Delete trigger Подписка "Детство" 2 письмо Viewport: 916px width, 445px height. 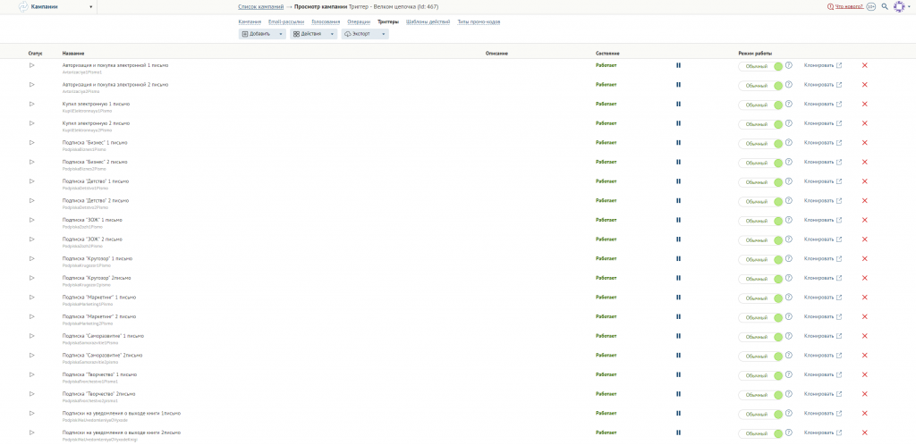(865, 201)
